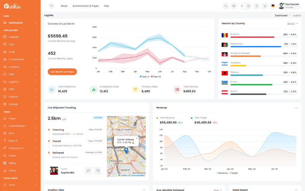Open the German flag language dropdown
This screenshot has width=305, height=191.
tap(273, 6)
